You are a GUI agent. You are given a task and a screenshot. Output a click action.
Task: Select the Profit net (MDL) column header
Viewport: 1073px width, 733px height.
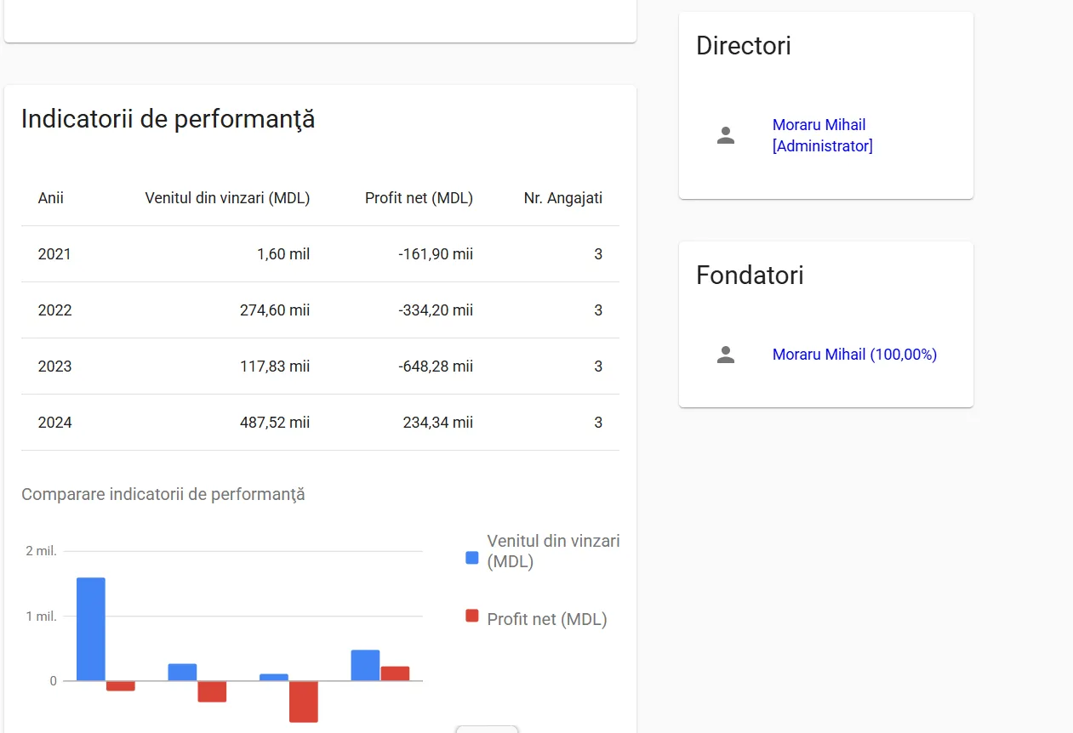click(x=419, y=198)
